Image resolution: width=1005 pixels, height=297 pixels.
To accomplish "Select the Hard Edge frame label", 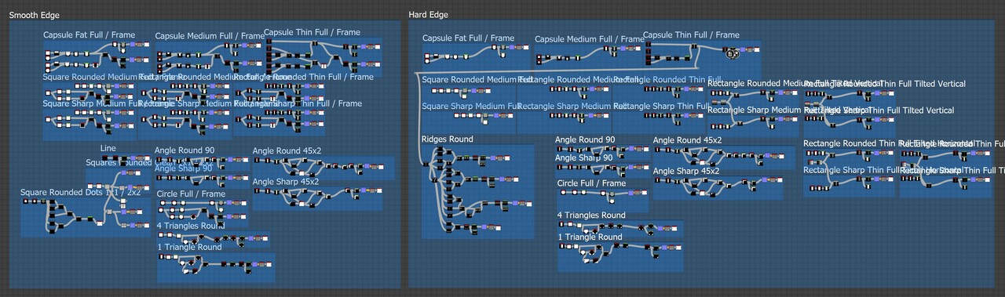I will point(429,15).
